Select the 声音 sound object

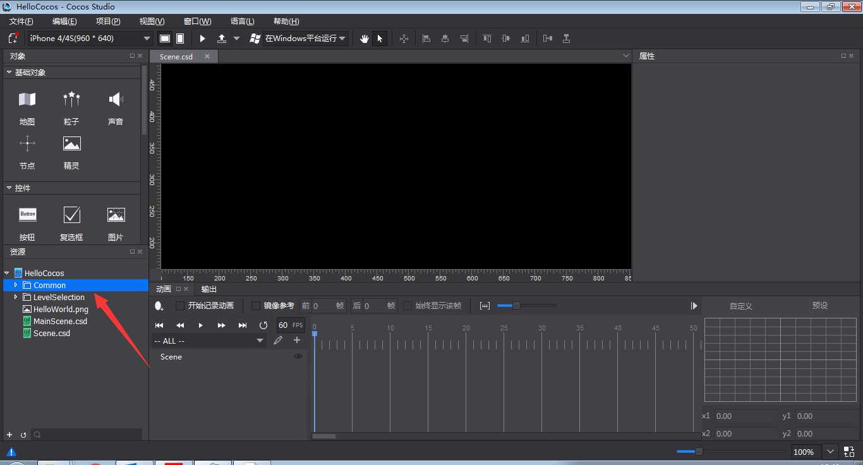click(116, 107)
